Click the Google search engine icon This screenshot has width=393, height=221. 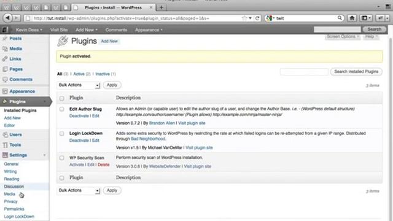click(x=269, y=18)
